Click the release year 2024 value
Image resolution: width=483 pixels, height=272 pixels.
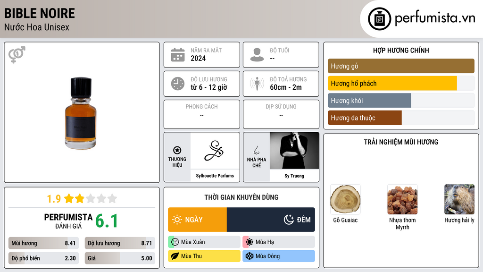[198, 58]
